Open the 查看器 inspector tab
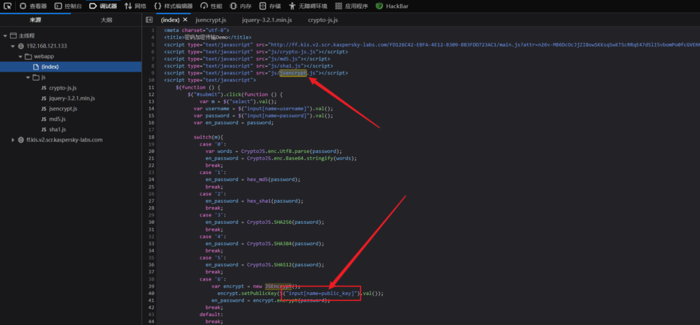This screenshot has height=325, width=700. [33, 6]
